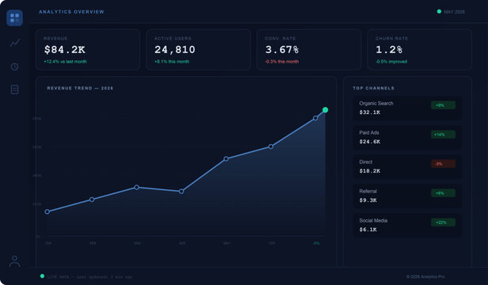
Task: Open the Social Media channel row
Action: point(407,225)
